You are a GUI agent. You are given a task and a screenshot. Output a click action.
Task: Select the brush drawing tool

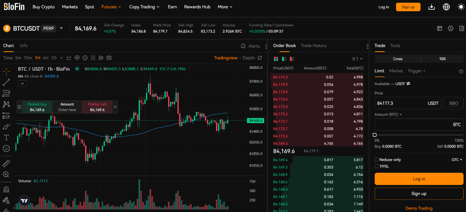pos(6,127)
